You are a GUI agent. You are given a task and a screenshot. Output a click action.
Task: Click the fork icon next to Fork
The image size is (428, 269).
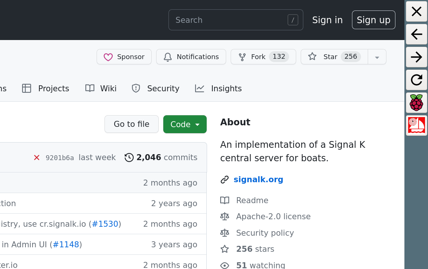click(242, 57)
